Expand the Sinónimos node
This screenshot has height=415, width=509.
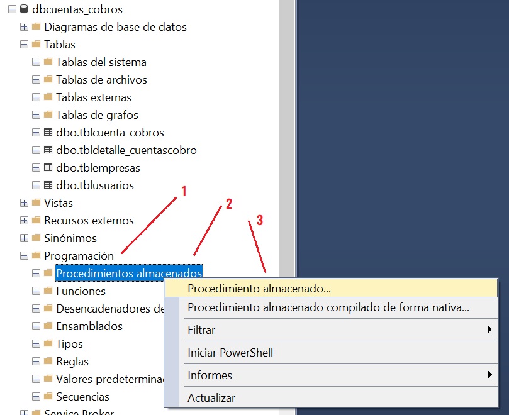pyautogui.click(x=24, y=238)
